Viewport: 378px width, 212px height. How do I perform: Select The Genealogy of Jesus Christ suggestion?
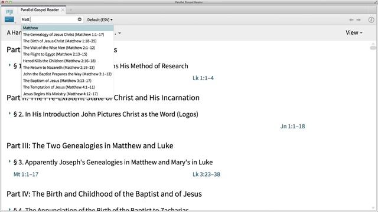tap(67, 35)
